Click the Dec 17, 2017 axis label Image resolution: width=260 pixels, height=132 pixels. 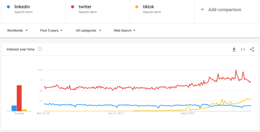[116, 114]
